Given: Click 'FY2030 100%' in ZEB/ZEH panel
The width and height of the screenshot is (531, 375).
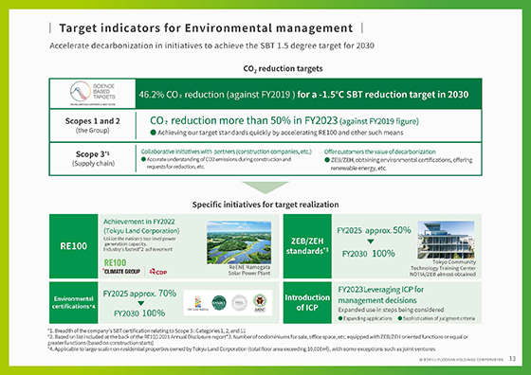Looking at the screenshot, I should [x=369, y=254].
